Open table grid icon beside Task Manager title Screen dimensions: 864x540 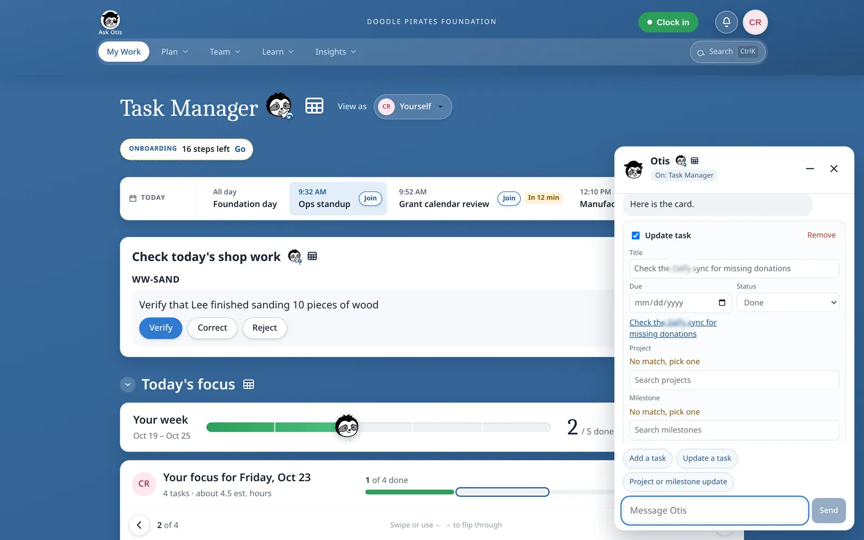(x=314, y=106)
